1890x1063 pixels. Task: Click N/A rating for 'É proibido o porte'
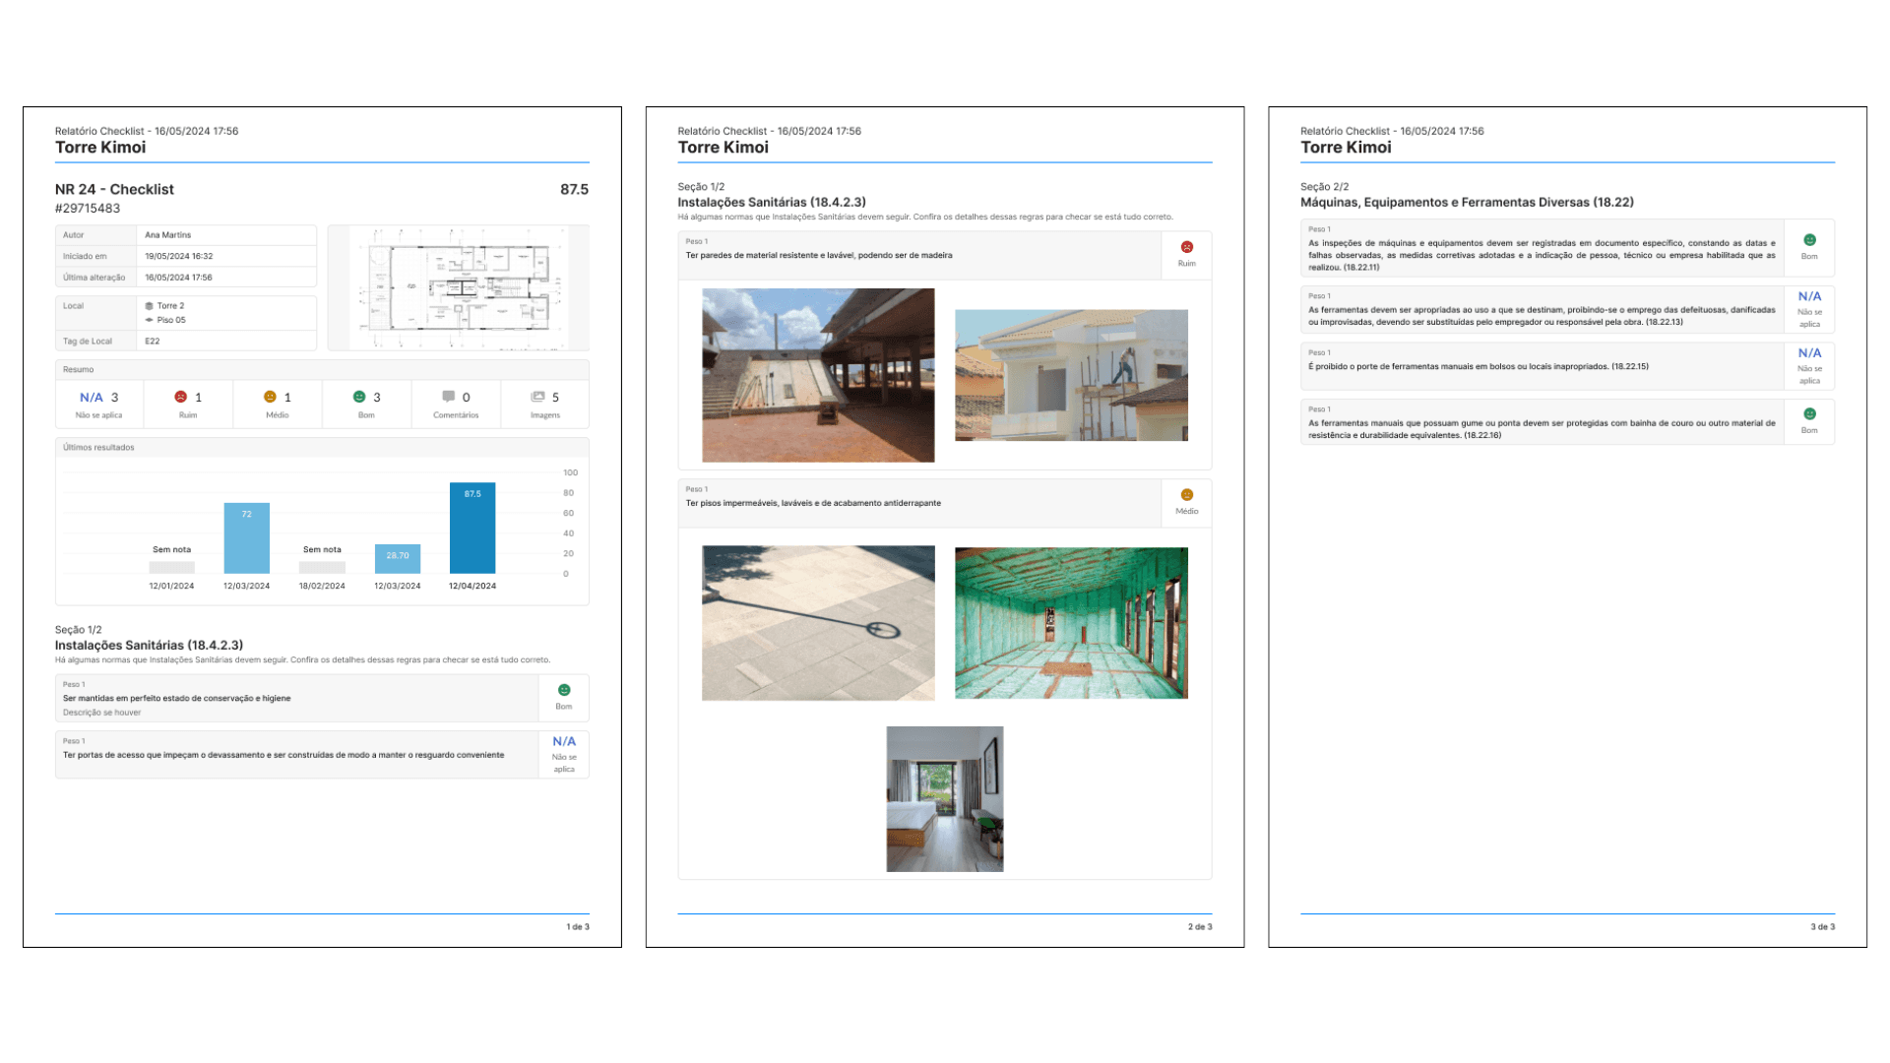click(x=1809, y=353)
